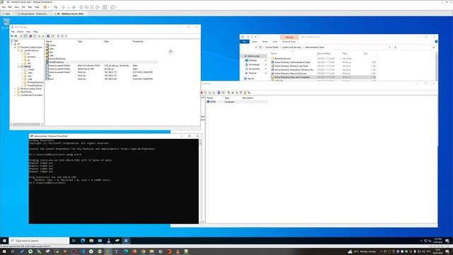The width and height of the screenshot is (453, 255).
Task: Select the Name Server (NS) record row
Action: point(101,69)
